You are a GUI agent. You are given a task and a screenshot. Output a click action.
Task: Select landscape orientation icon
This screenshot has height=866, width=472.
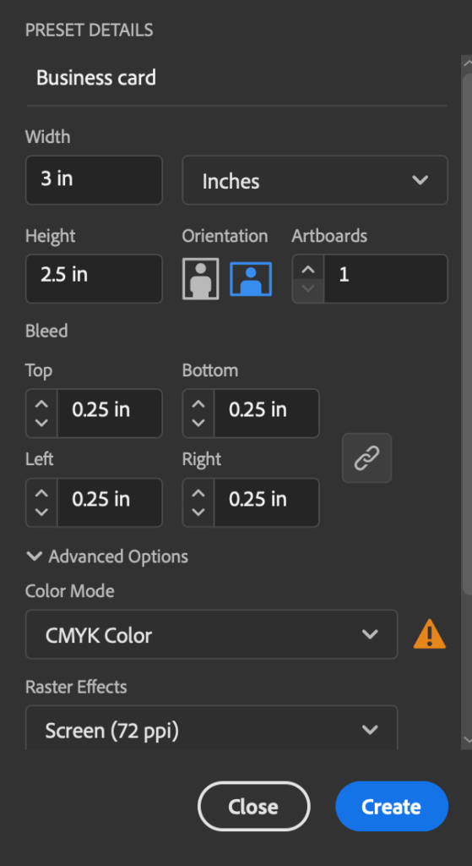tap(251, 279)
